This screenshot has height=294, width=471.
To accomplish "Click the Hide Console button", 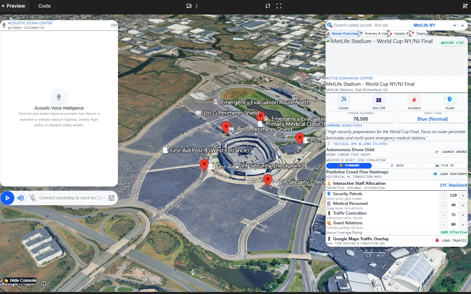I will pyautogui.click(x=20, y=280).
